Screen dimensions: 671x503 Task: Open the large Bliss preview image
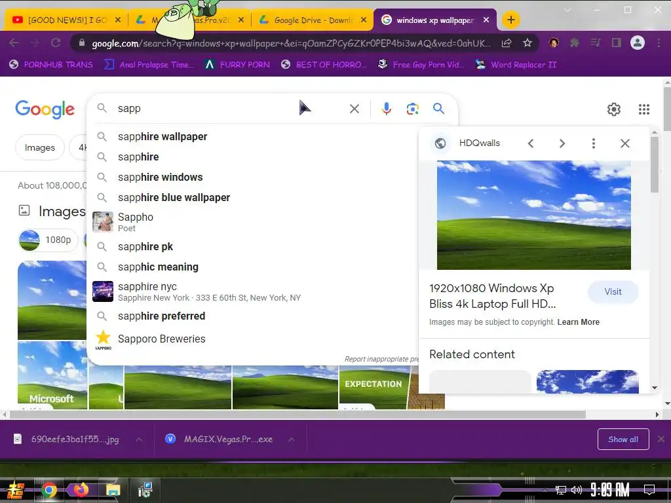[533, 215]
